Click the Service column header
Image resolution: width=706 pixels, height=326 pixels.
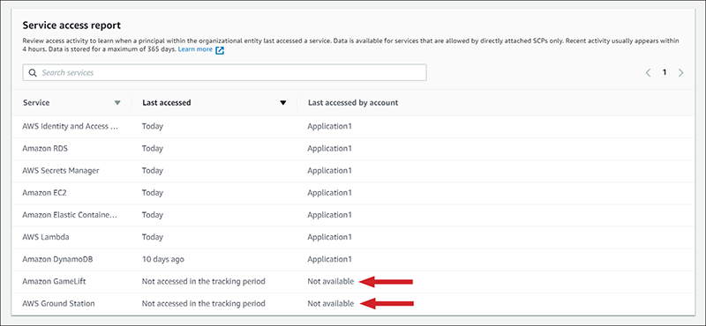click(x=36, y=102)
